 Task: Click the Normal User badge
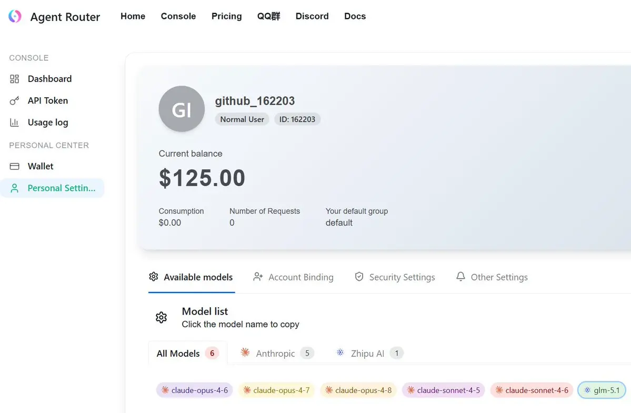(x=242, y=119)
